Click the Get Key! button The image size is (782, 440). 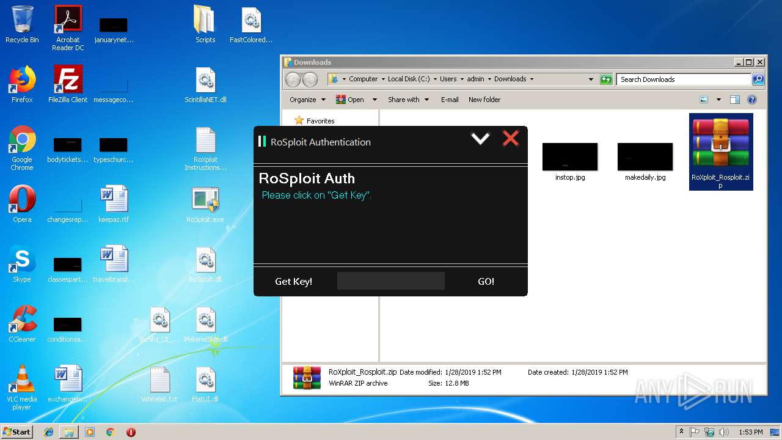coord(294,282)
